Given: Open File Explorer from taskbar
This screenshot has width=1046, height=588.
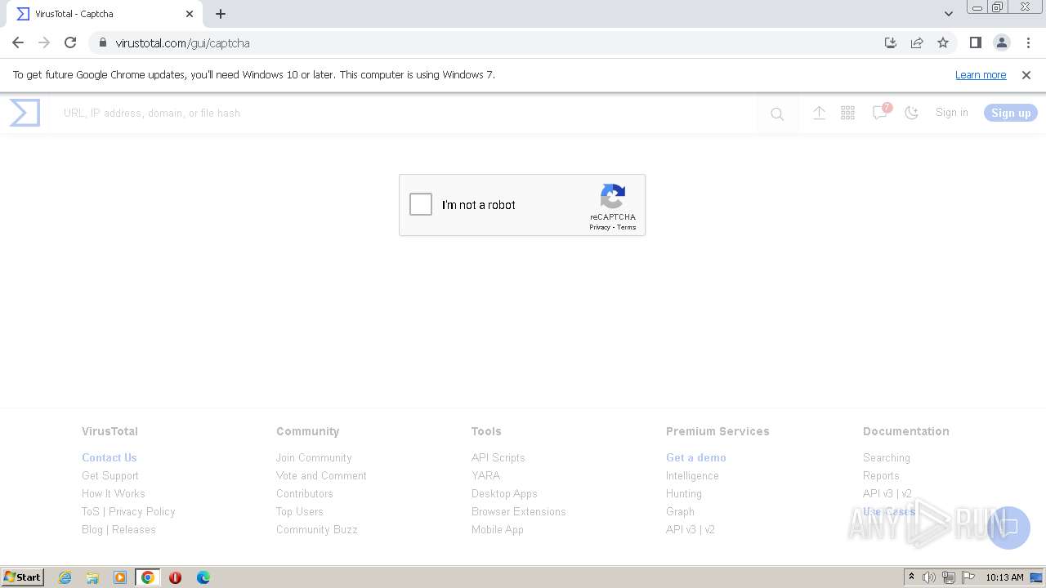Looking at the screenshot, I should [x=92, y=577].
